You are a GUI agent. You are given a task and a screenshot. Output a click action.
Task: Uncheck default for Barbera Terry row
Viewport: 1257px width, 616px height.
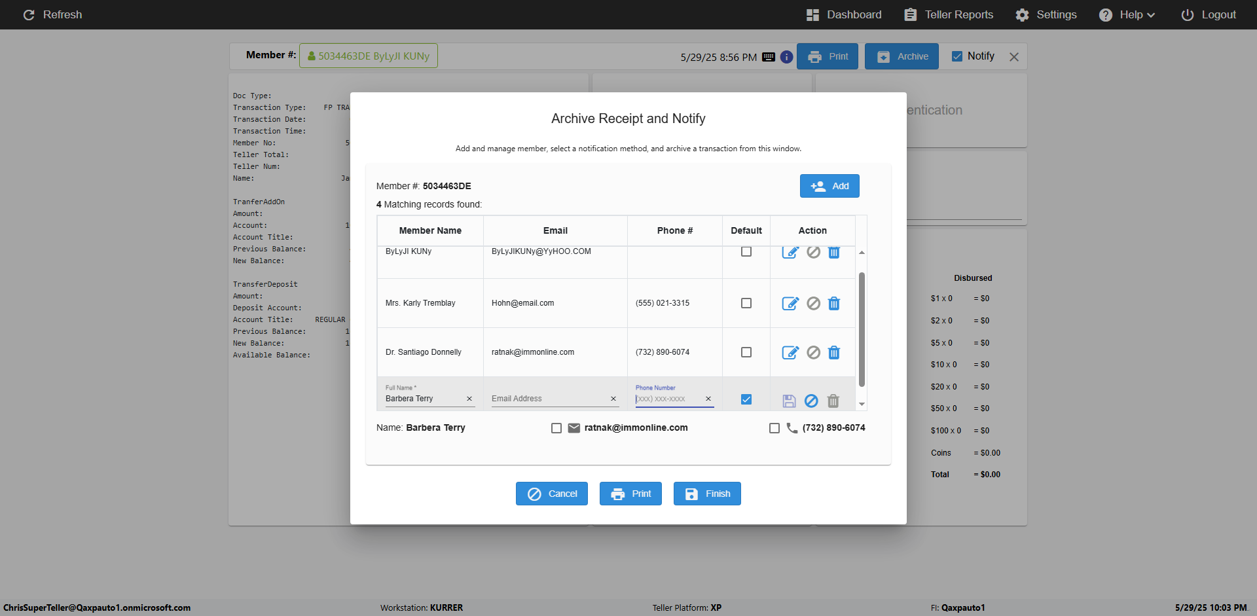746,399
